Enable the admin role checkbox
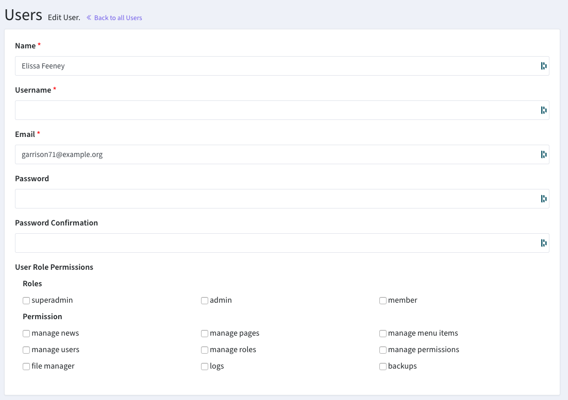This screenshot has height=400, width=568. (x=204, y=301)
